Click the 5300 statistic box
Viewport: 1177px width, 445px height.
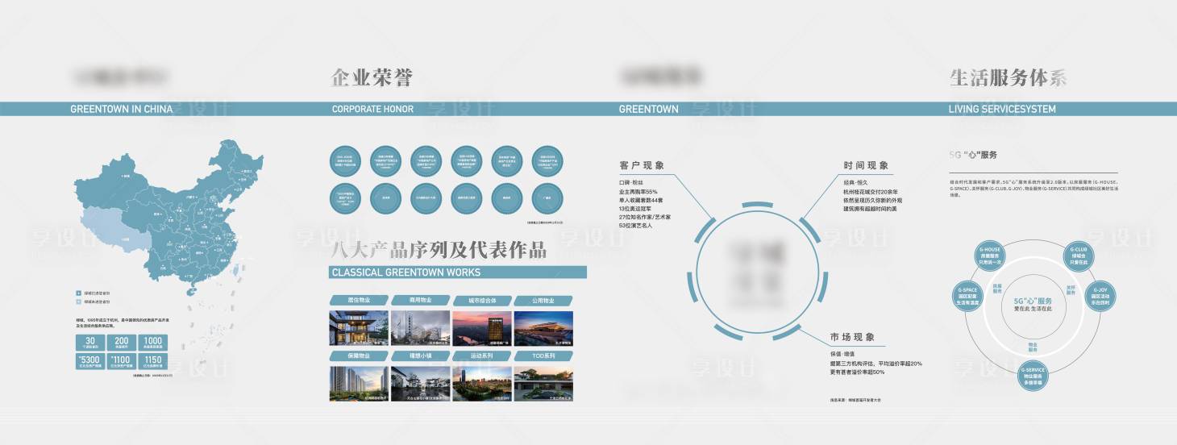(x=89, y=361)
